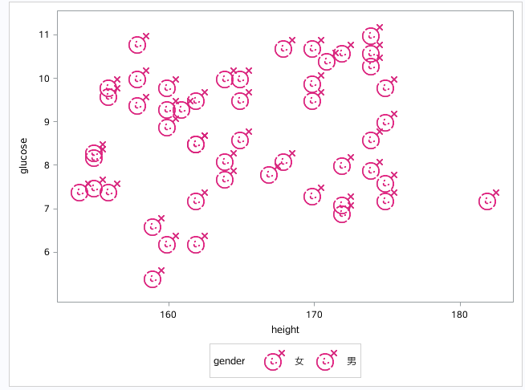Click the leftmost data point marker
The width and height of the screenshot is (525, 390).
[79, 192]
